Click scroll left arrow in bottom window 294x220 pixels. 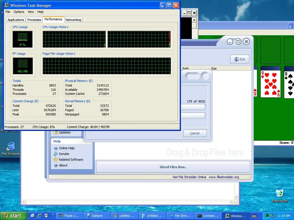pyautogui.click(x=24, y=202)
